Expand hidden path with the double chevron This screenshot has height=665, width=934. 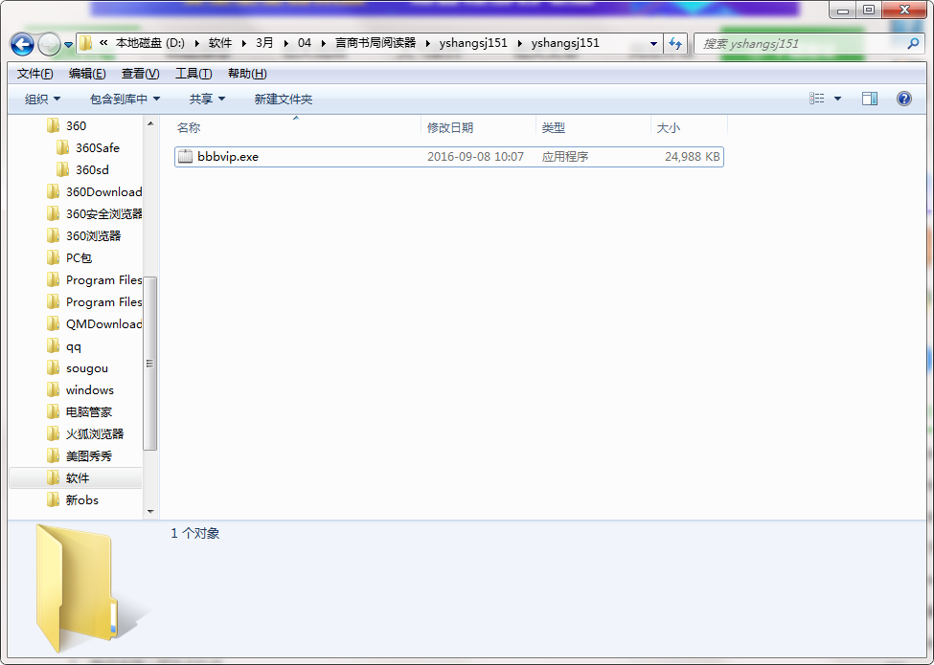[103, 43]
